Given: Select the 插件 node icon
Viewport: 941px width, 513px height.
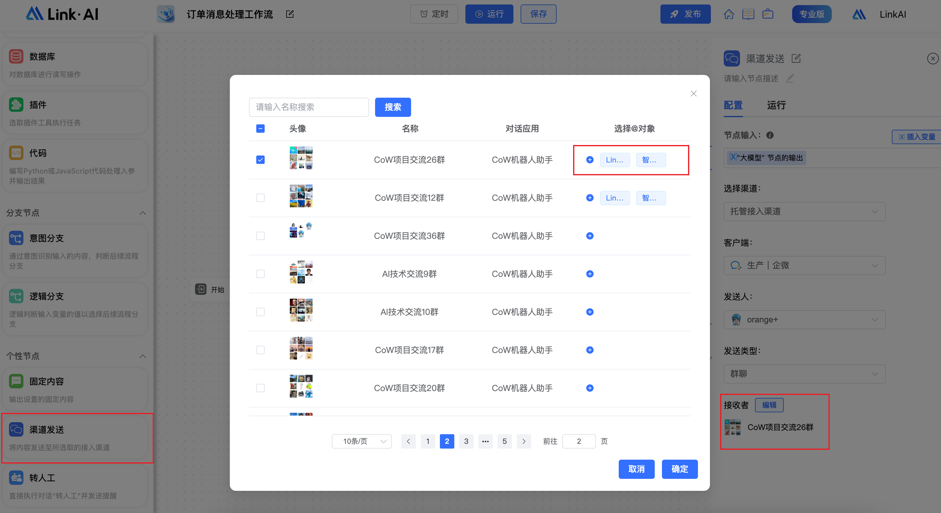Looking at the screenshot, I should [x=16, y=105].
